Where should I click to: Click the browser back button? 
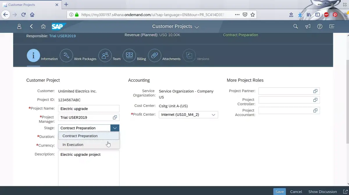[5, 15]
